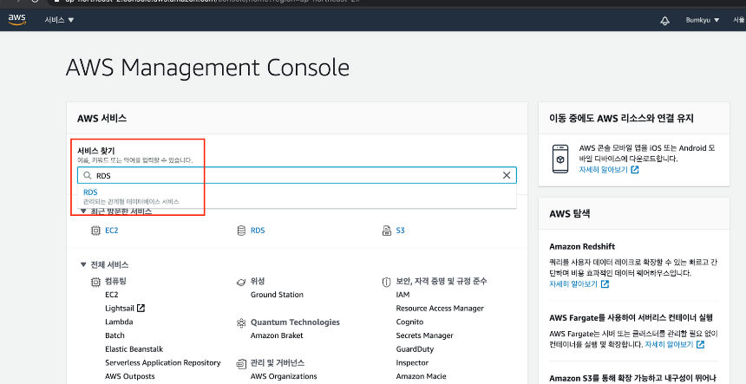Open the recently visited S3 link

(400, 231)
